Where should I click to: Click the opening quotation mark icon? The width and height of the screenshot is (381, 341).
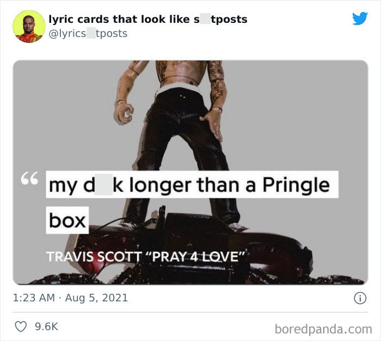(29, 178)
